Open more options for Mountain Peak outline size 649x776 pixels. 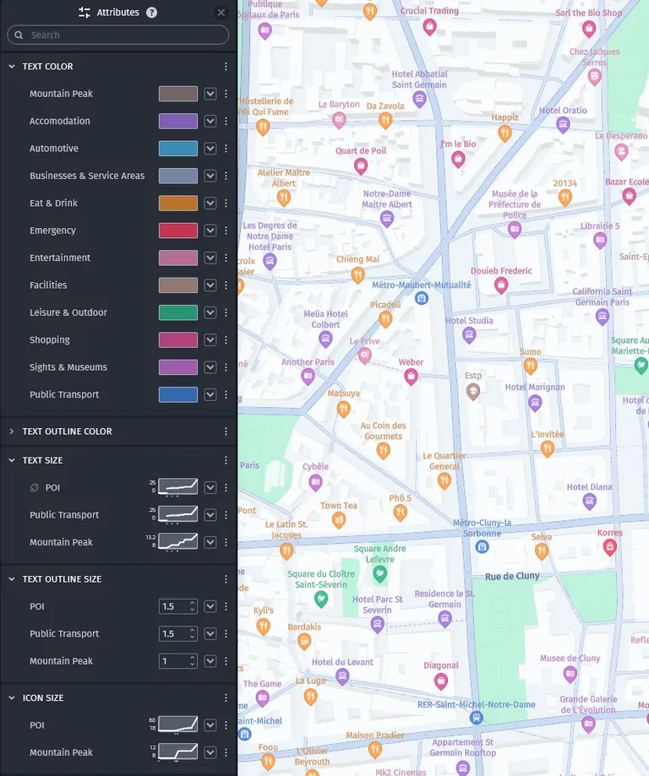click(x=226, y=660)
